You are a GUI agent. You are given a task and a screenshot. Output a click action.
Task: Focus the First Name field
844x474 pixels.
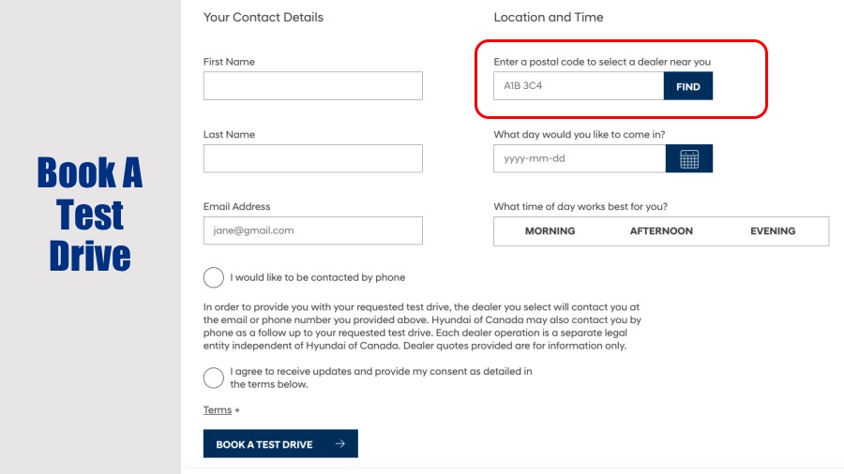[312, 86]
